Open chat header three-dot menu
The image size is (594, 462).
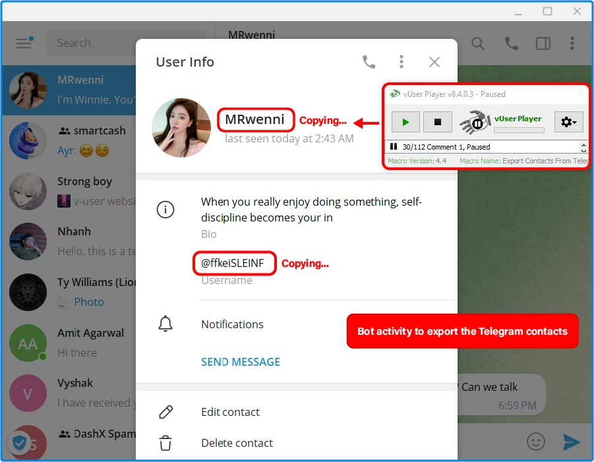pyautogui.click(x=572, y=43)
